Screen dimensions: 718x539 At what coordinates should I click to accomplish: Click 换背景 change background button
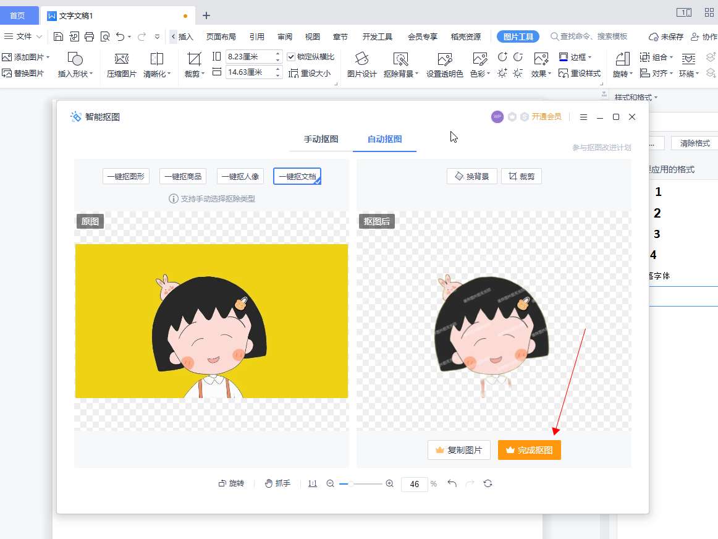pos(471,176)
